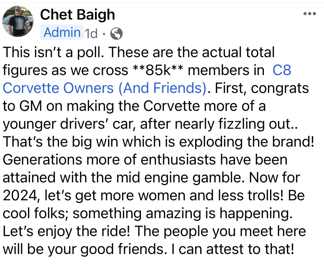Click the **85k** members figure
Viewport: 324px width, 265px height.
point(158,70)
